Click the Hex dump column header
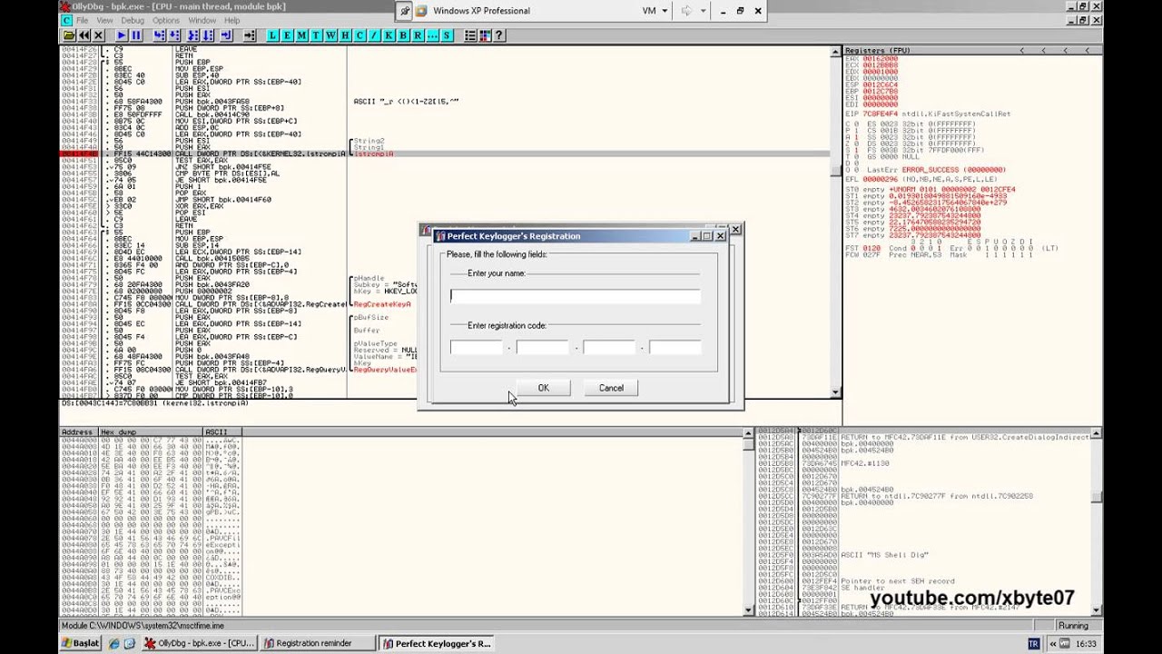1162x654 pixels. tap(151, 431)
